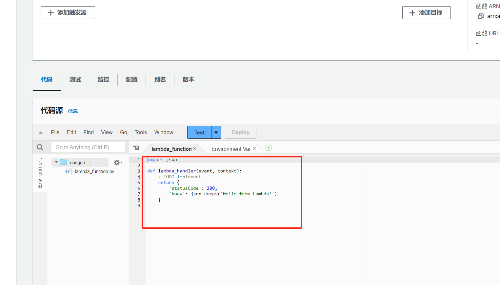Toggle the Environment side panel
The image size is (500, 285).
[x=40, y=173]
